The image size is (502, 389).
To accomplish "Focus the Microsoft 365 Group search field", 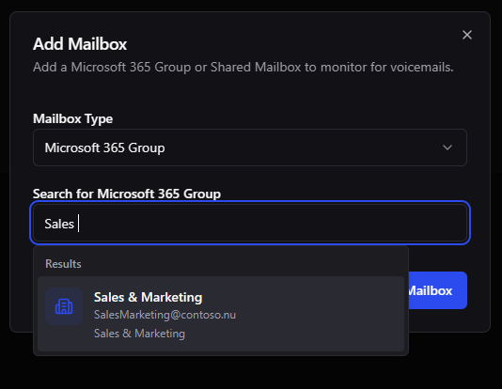I will click(250, 223).
